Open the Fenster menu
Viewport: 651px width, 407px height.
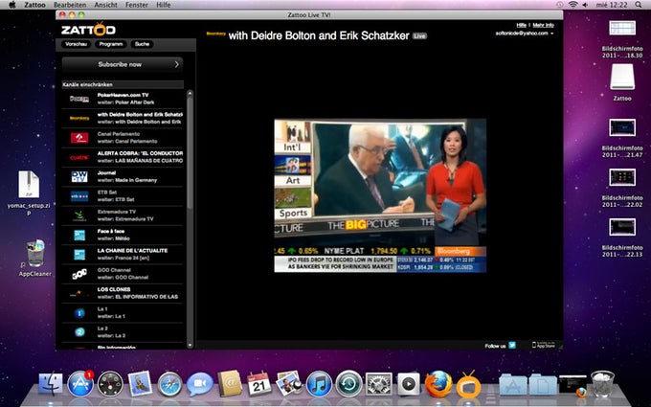click(137, 5)
